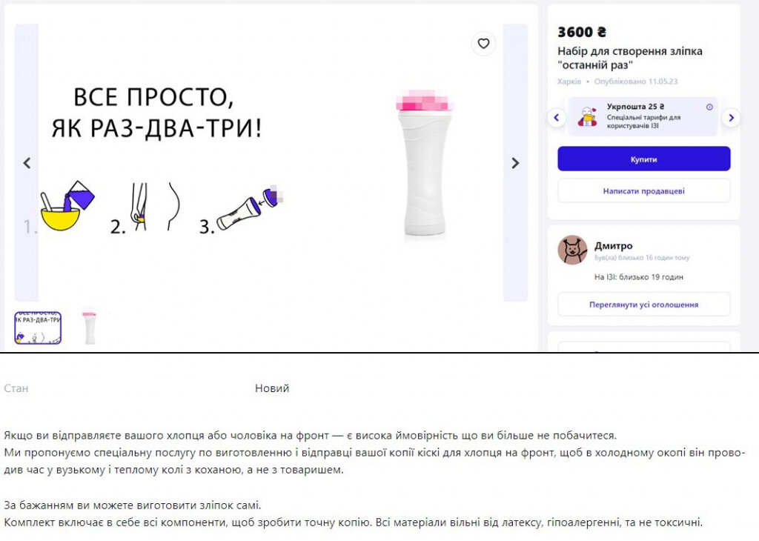Viewport: 759px width, 541px height.
Task: Open seller Дмитро's squirrel avatar
Action: pos(572,250)
